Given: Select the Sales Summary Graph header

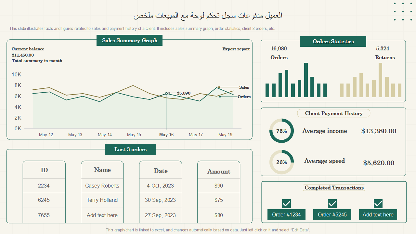Looking at the screenshot, I should tap(130, 41).
